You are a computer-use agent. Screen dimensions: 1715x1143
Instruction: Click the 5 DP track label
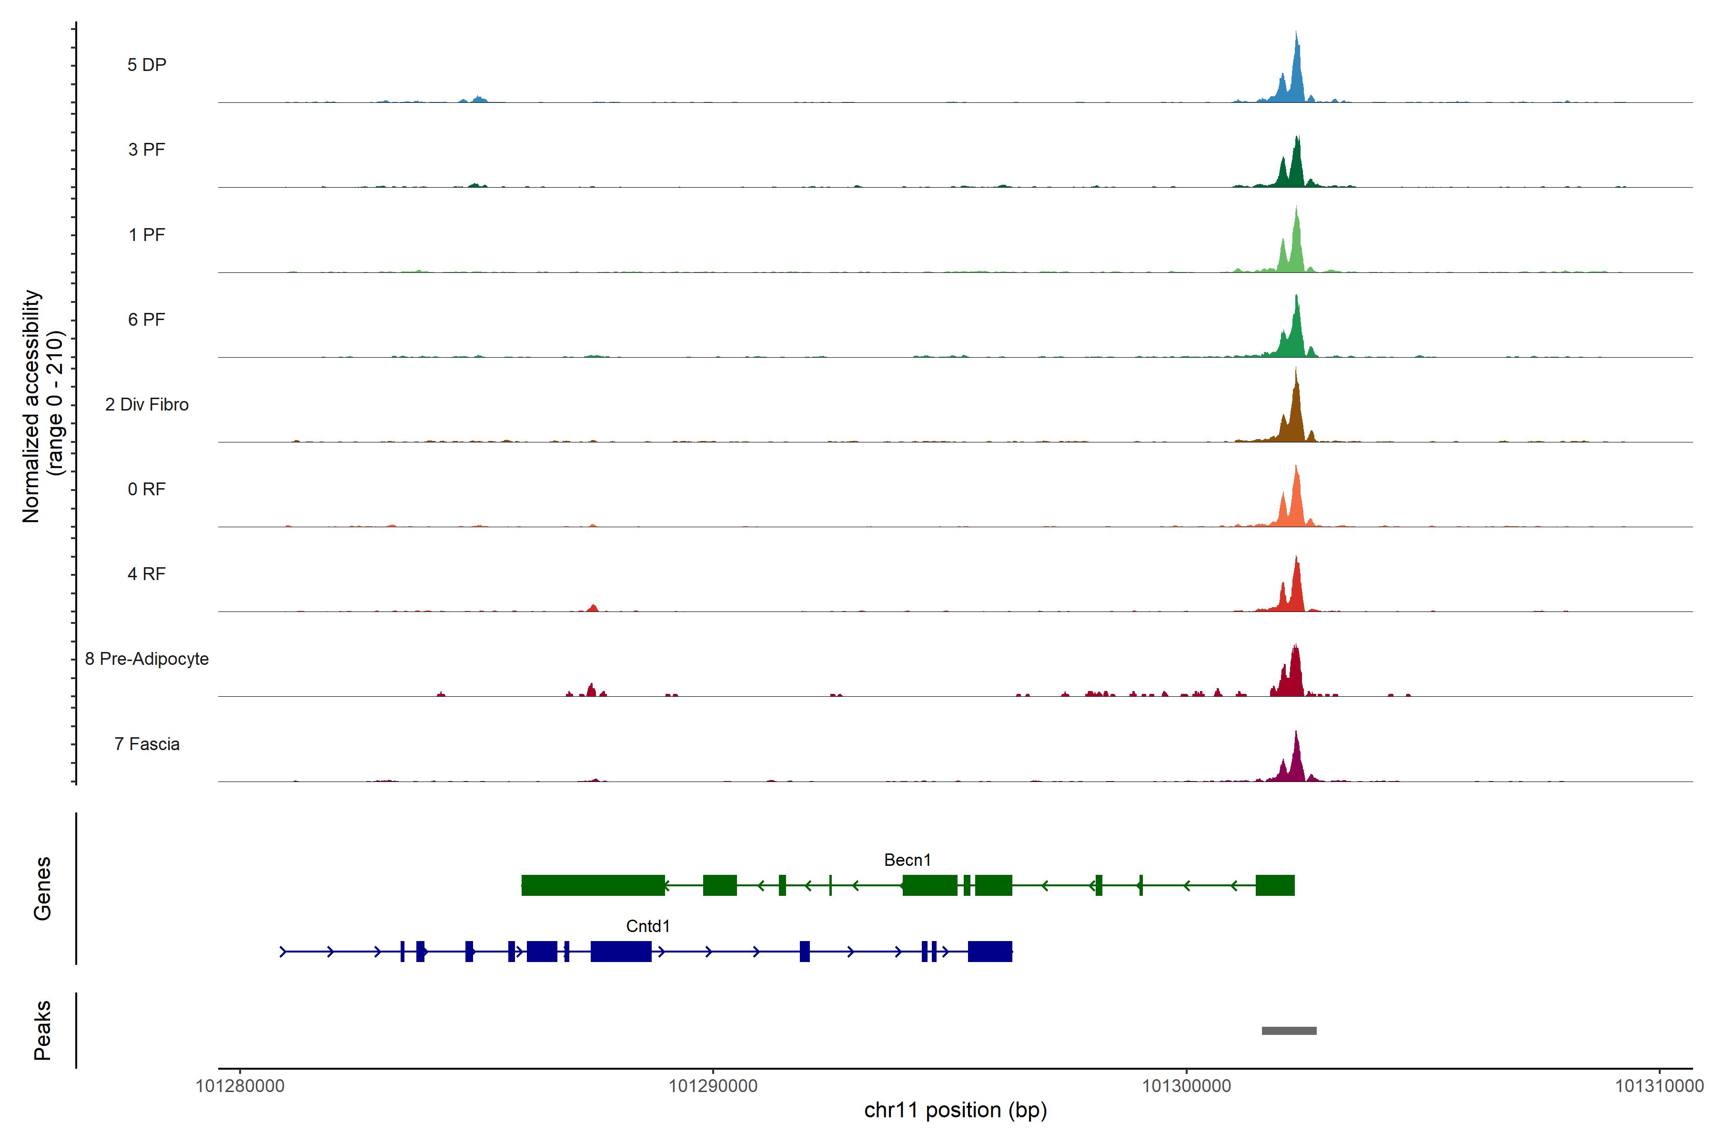click(147, 65)
